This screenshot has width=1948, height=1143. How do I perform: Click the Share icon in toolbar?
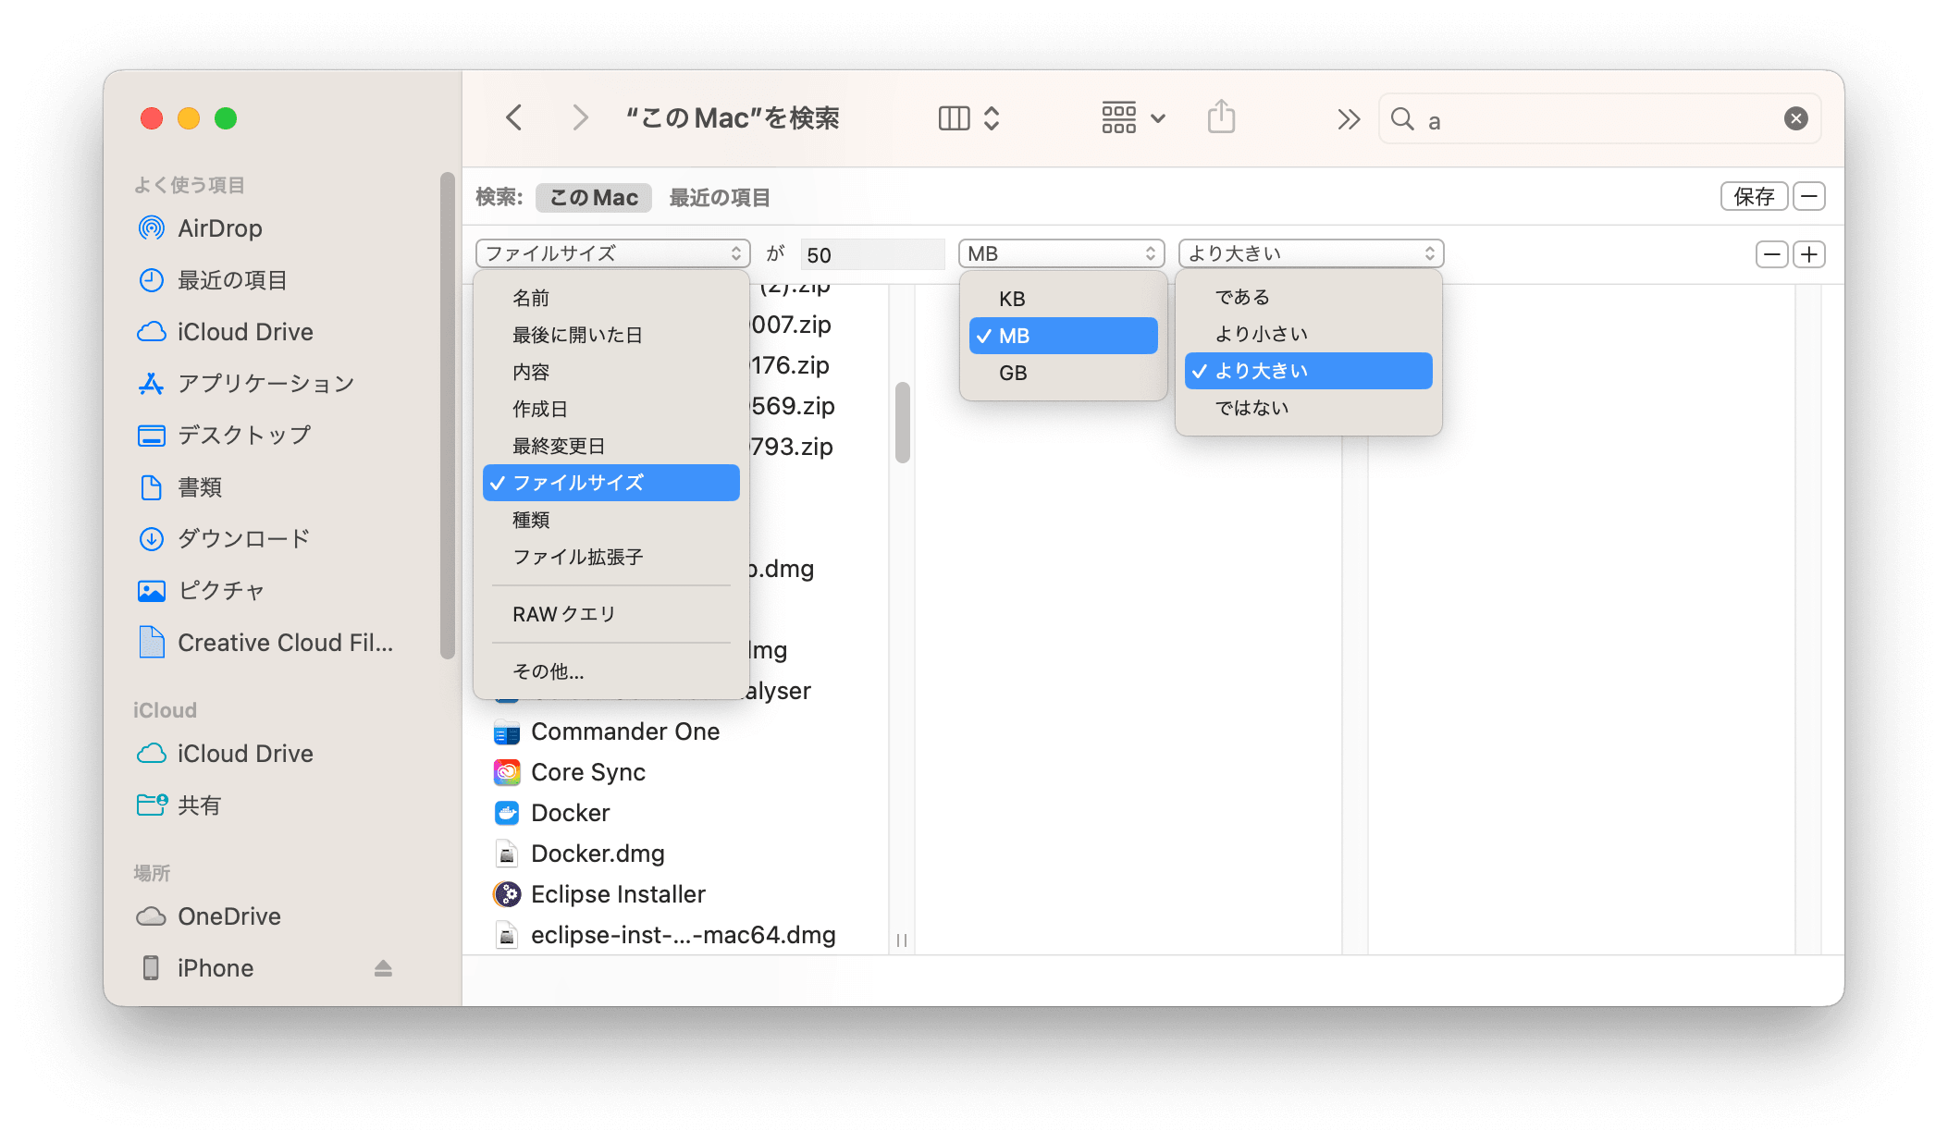[1221, 117]
